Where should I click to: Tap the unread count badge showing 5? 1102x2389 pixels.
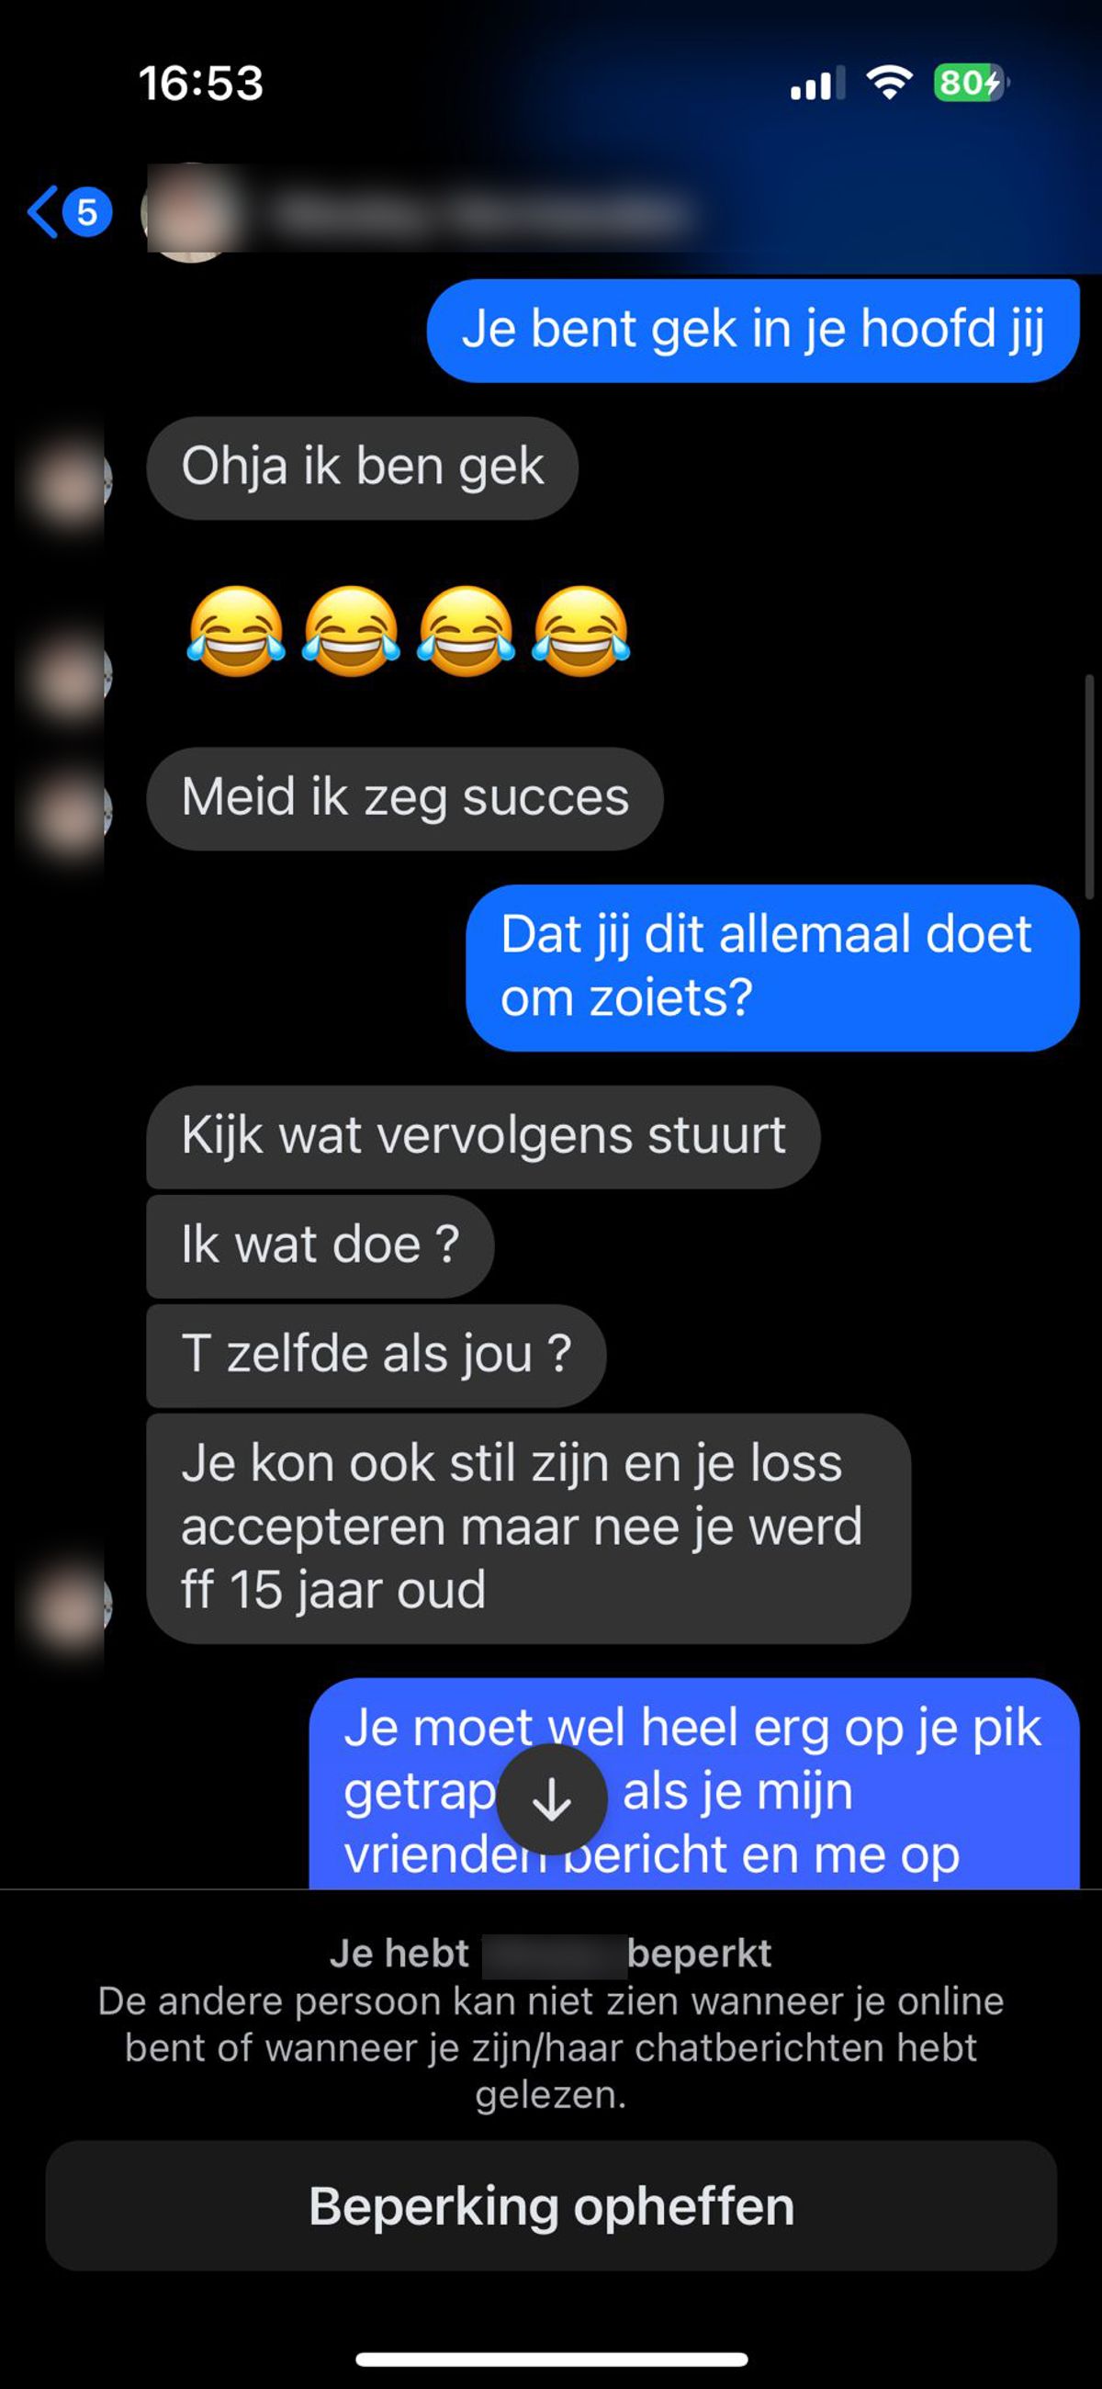[87, 212]
